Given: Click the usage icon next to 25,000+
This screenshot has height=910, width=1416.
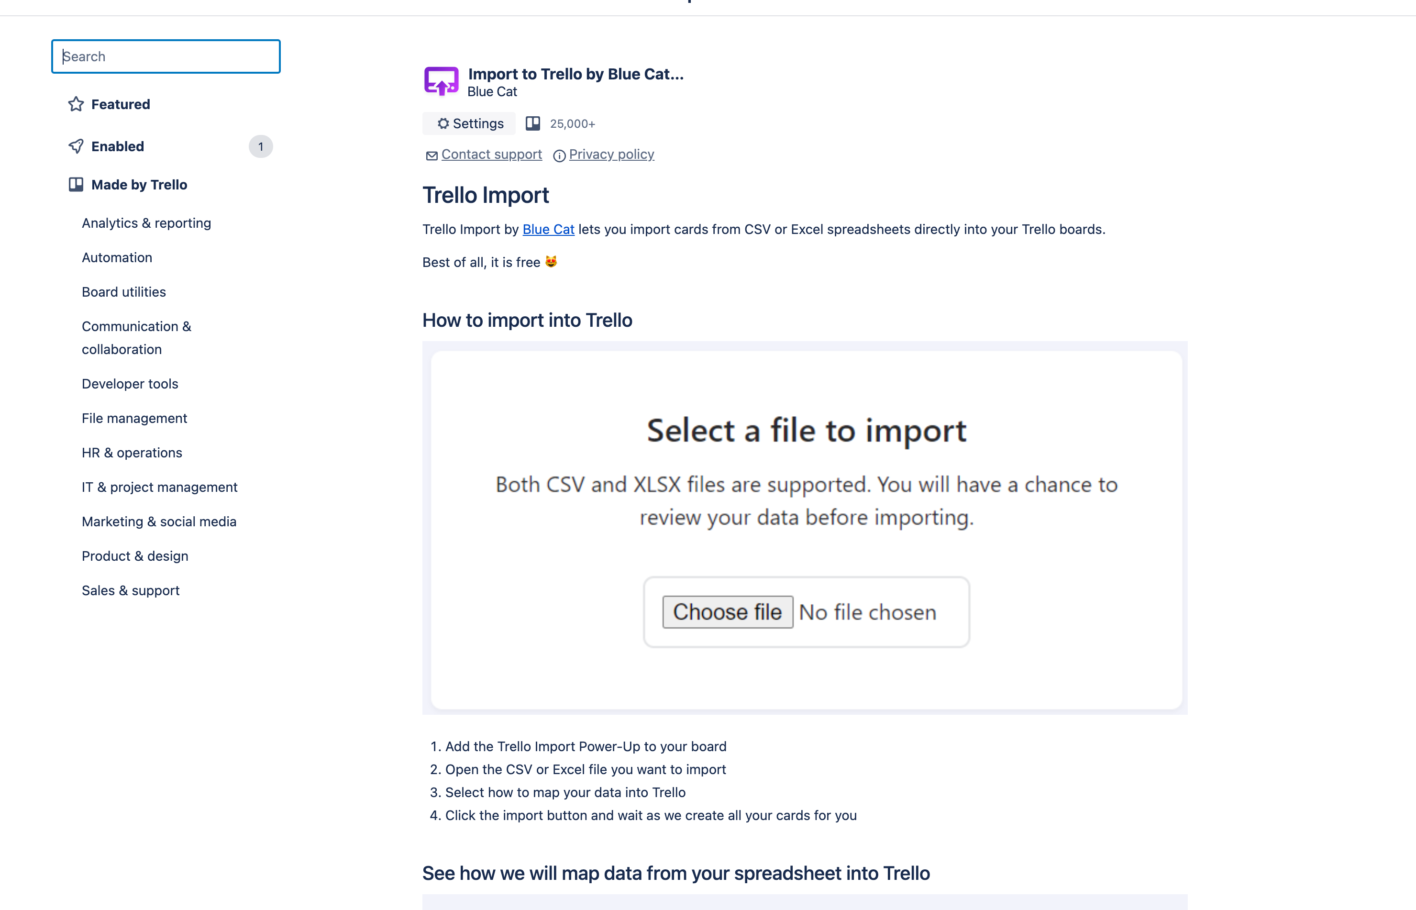Looking at the screenshot, I should [533, 123].
